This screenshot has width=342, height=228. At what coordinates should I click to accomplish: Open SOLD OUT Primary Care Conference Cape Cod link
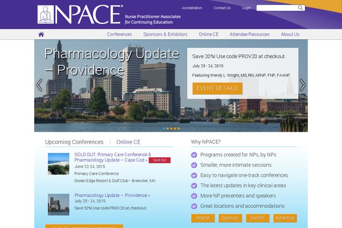[x=112, y=157]
